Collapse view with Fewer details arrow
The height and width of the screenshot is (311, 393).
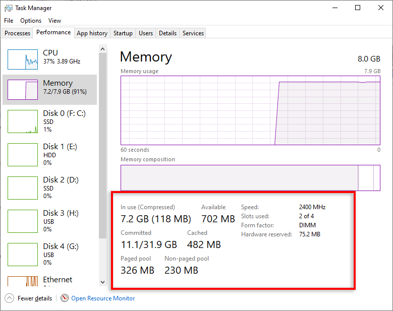pyautogui.click(x=9, y=298)
